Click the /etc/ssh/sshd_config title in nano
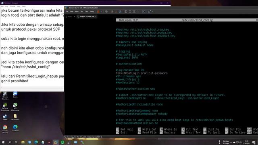Screen dimensions: 258x145 point(197,20)
